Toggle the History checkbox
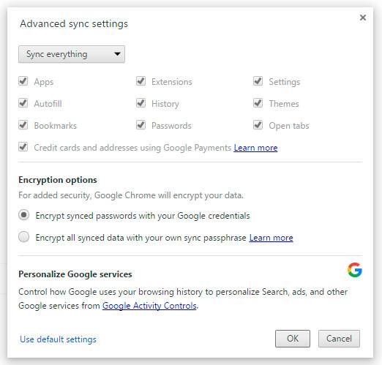 141,103
